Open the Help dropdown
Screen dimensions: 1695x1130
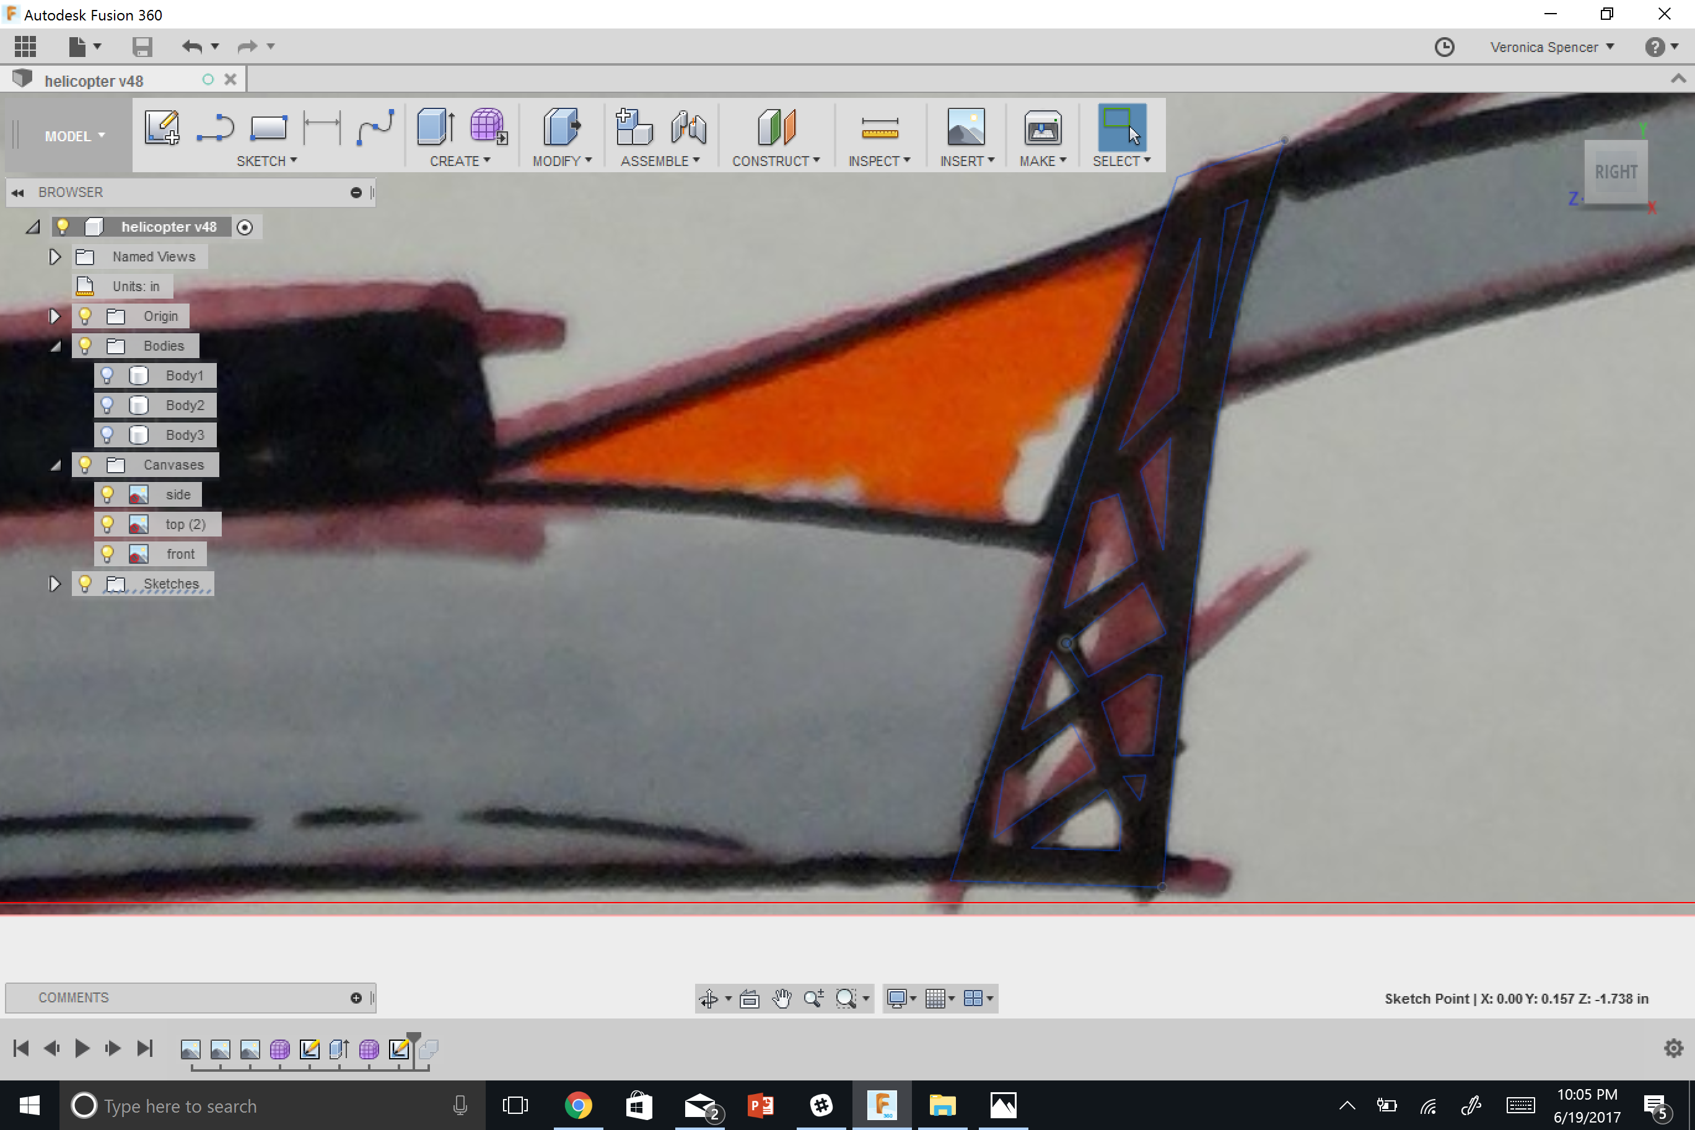pyautogui.click(x=1662, y=47)
